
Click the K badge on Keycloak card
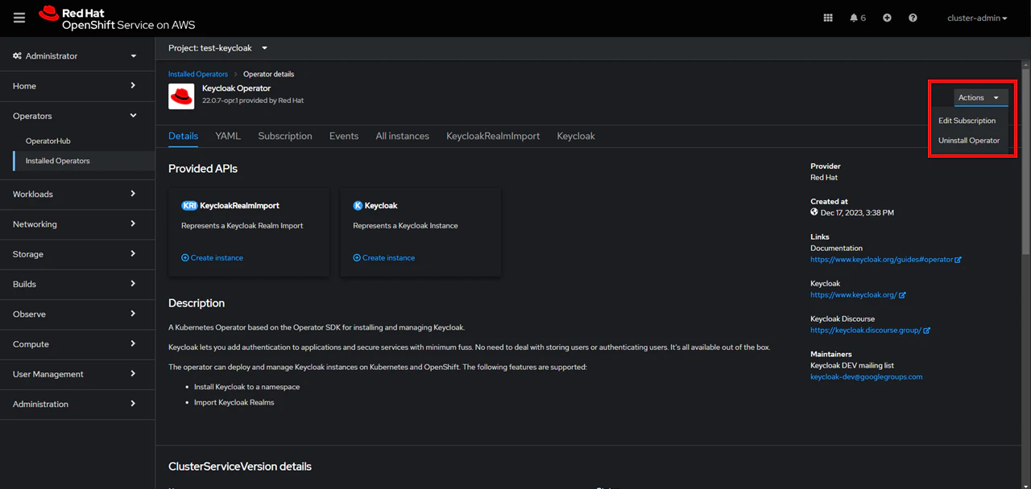tap(358, 205)
